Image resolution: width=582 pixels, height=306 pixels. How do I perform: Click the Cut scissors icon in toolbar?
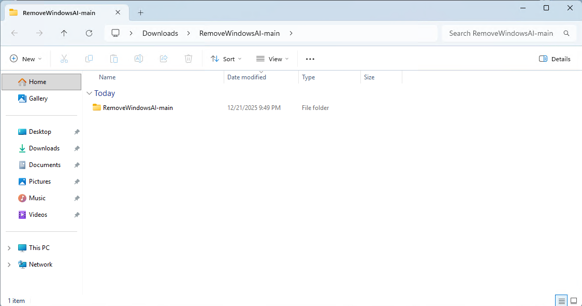[64, 59]
